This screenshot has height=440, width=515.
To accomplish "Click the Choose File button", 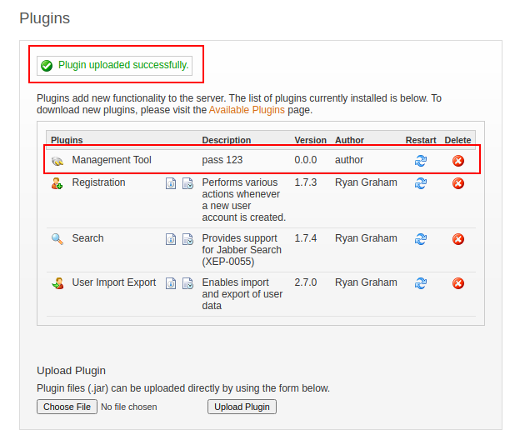I will point(67,407).
